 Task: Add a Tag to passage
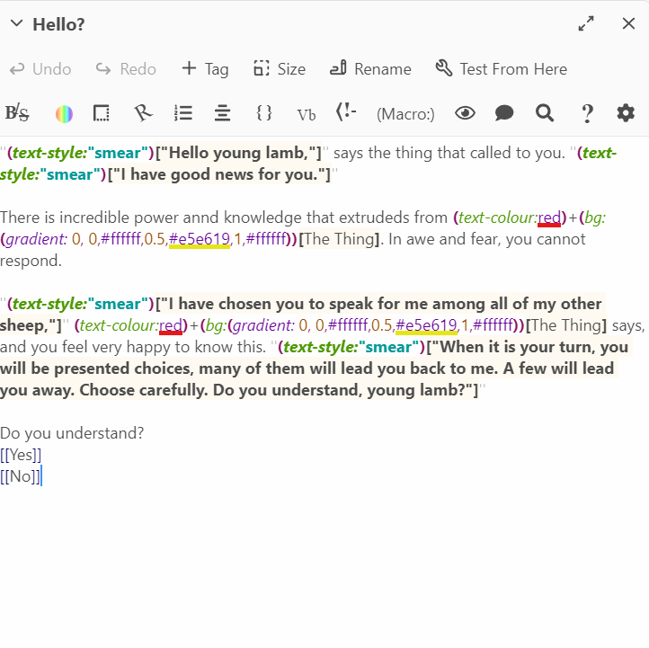pyautogui.click(x=205, y=69)
